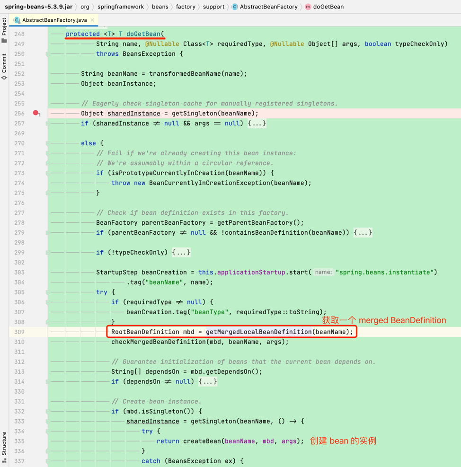The width and height of the screenshot is (461, 467).
Task: Expand the dependsOn fold marker at line 314
Action: point(47,381)
